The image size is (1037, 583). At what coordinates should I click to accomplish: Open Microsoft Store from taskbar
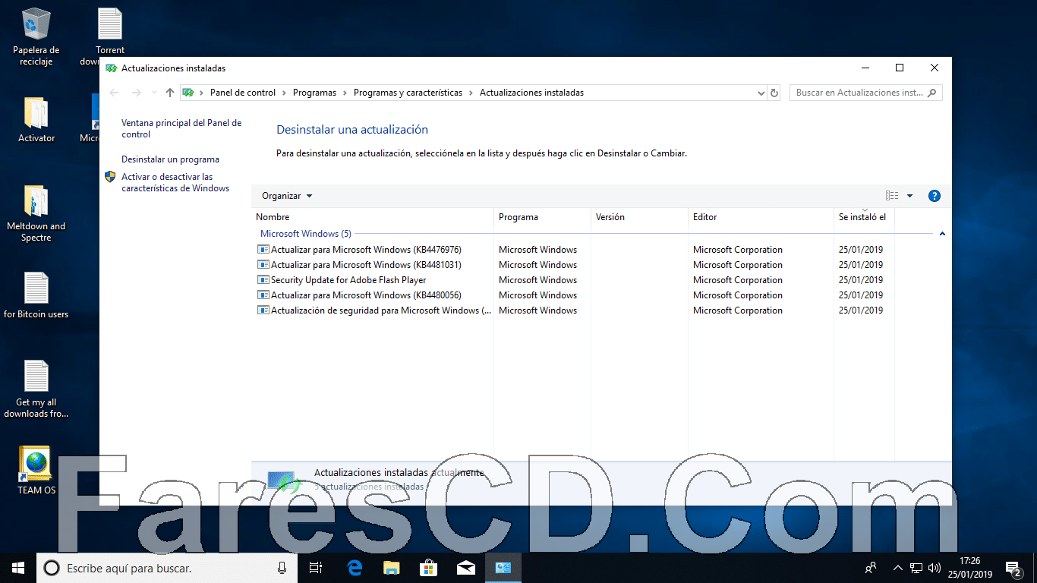[428, 568]
